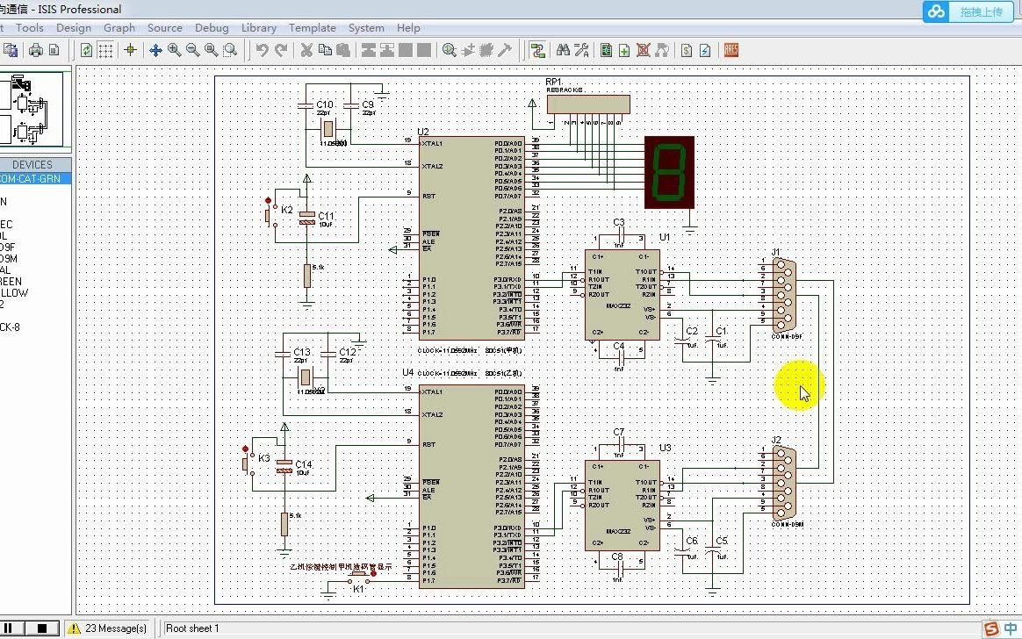Toggle the grid dots display button
The image size is (1022, 639).
(105, 50)
